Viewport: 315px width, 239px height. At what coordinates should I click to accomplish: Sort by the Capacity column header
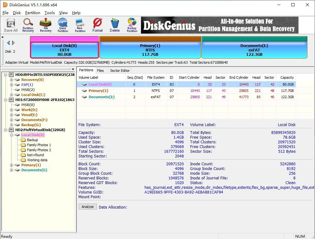point(287,77)
